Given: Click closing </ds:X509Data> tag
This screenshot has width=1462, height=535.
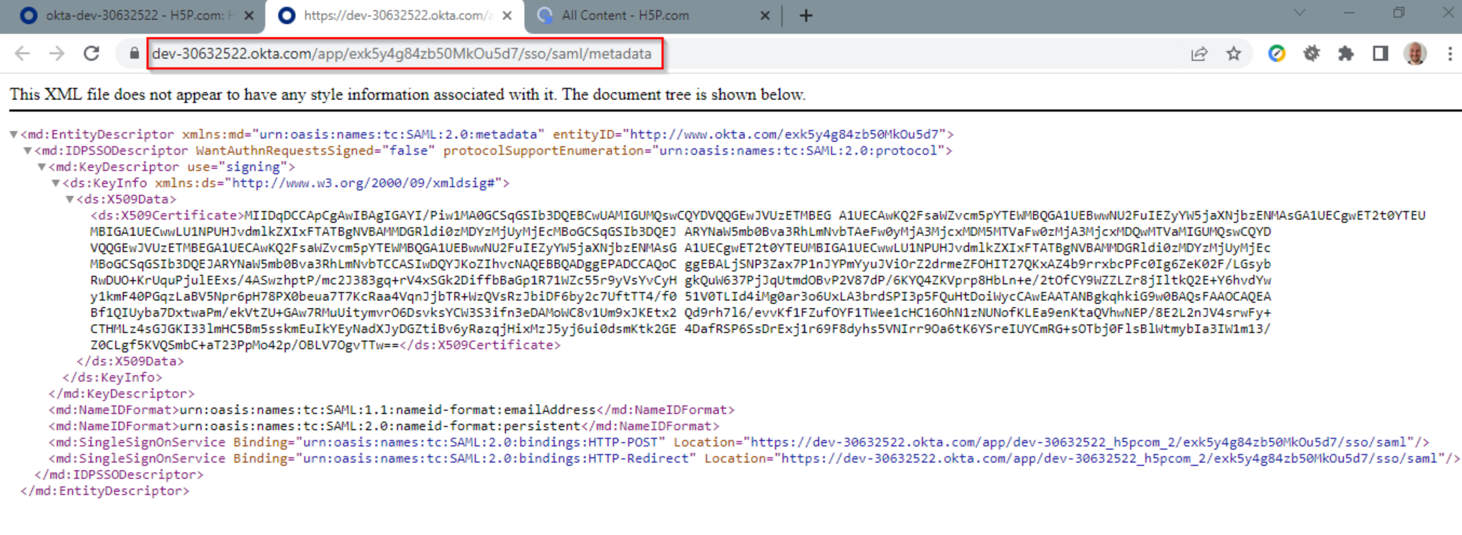Looking at the screenshot, I should [130, 361].
